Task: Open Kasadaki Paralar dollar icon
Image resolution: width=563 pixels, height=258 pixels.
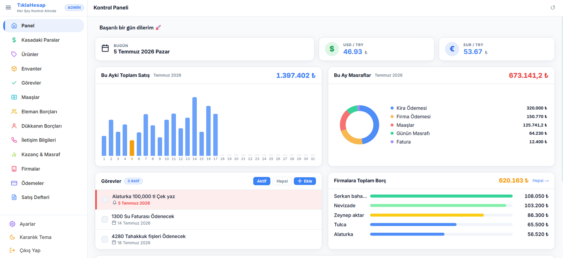Action: [x=14, y=40]
